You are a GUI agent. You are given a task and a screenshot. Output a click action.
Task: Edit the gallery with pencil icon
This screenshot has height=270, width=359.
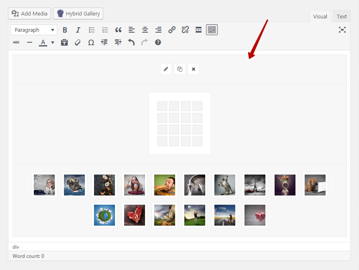(x=166, y=69)
